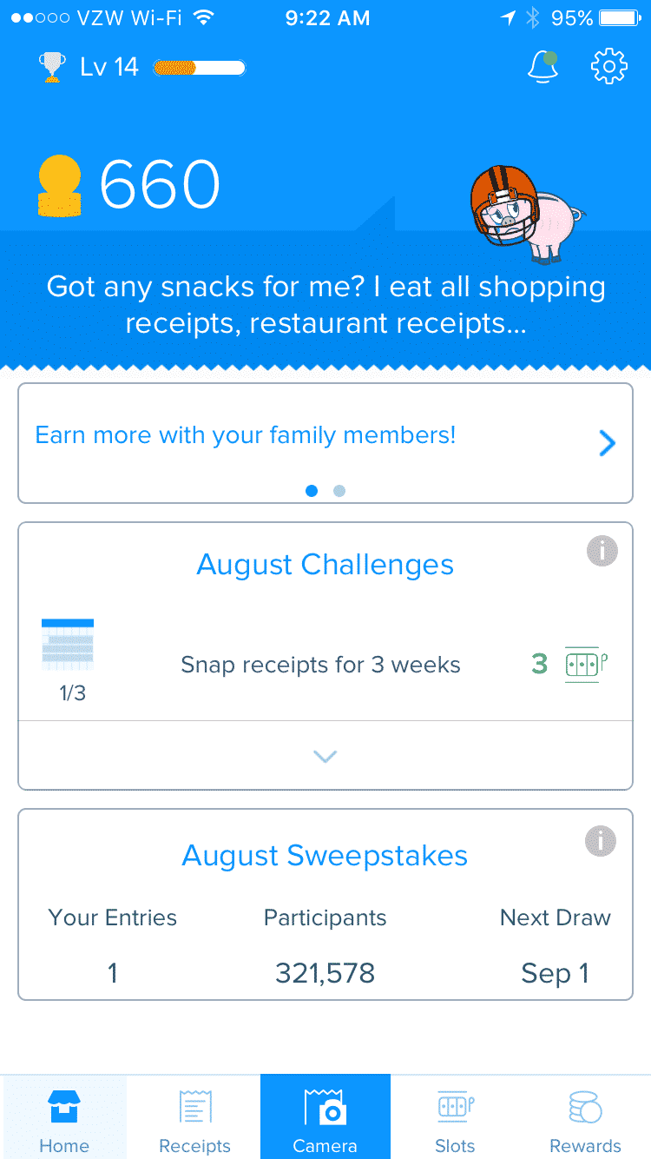Screen dimensions: 651x1159
Task: Open info for August Sweepstakes
Action: point(602,840)
